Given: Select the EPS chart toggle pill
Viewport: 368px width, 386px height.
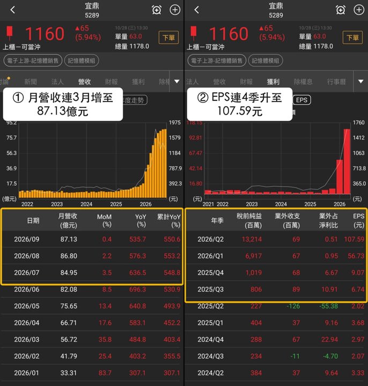Looking at the screenshot, I should click(301, 100).
